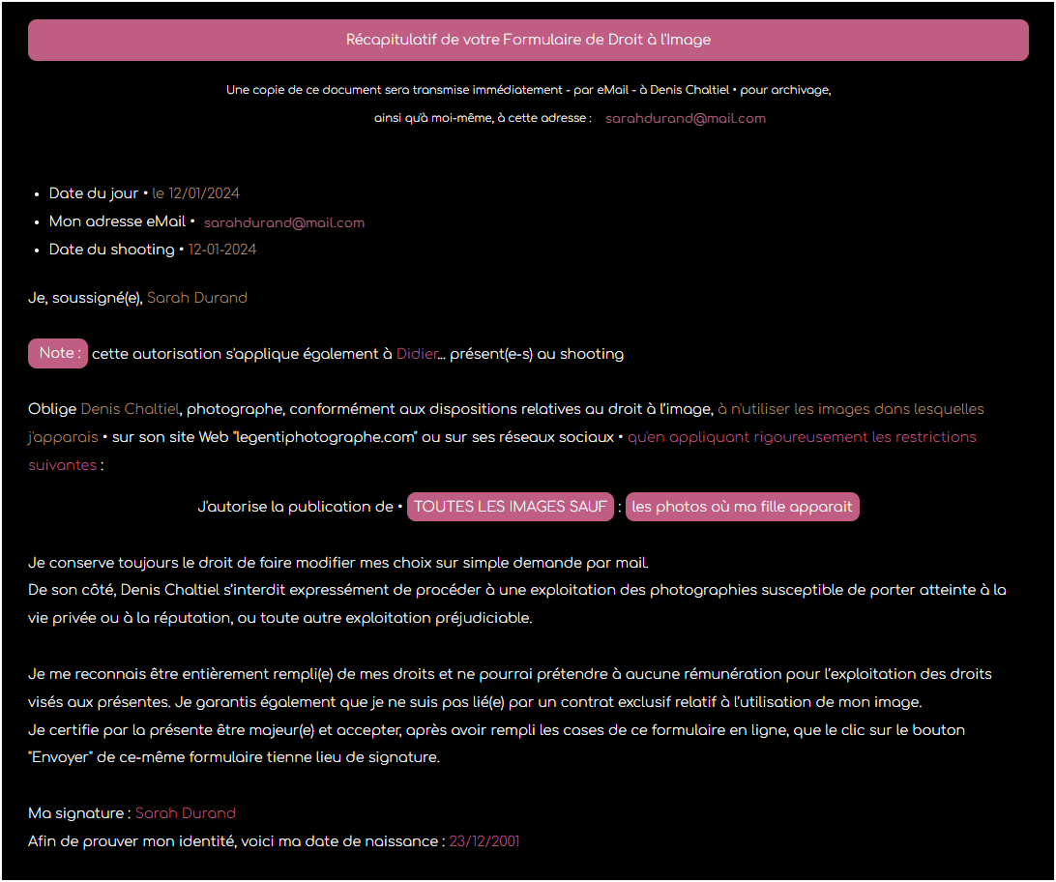Select the shooting date value 12-01-2024
The width and height of the screenshot is (1056, 882).
(222, 250)
